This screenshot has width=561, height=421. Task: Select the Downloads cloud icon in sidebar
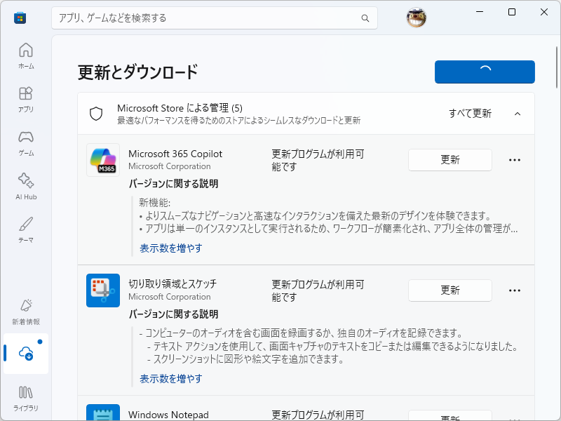[x=26, y=354]
